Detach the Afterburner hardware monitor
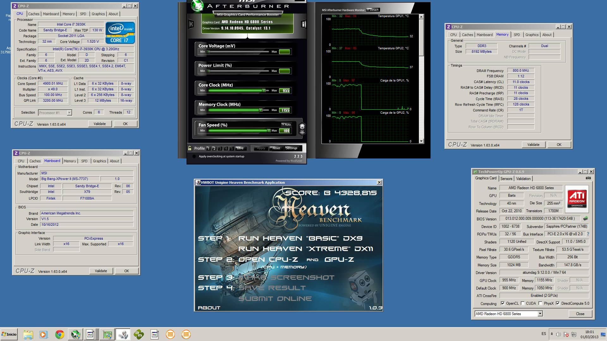Viewport: 607px width, 341px height. [373, 10]
